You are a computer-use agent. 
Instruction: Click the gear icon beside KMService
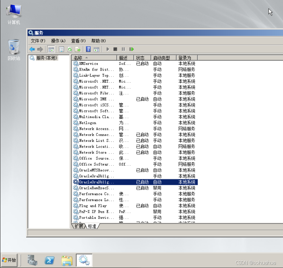point(76,63)
